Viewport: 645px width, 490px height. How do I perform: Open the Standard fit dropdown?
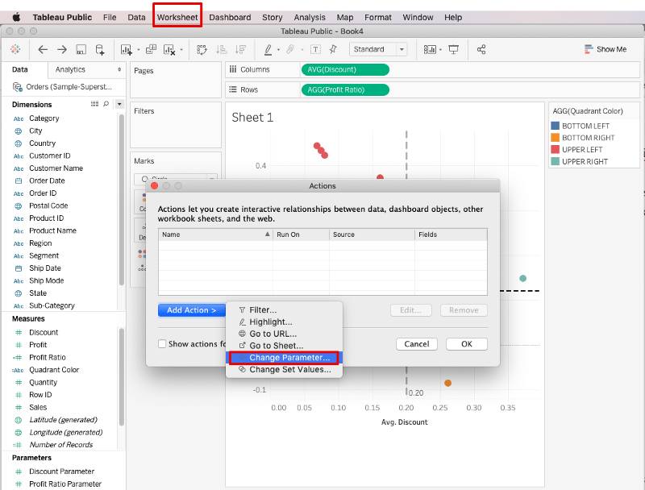tap(378, 49)
